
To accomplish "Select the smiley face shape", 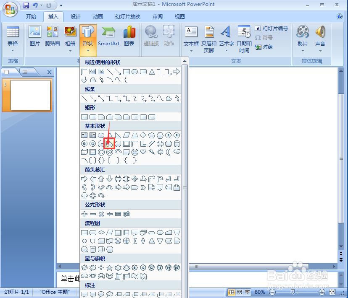I will 135,152.
